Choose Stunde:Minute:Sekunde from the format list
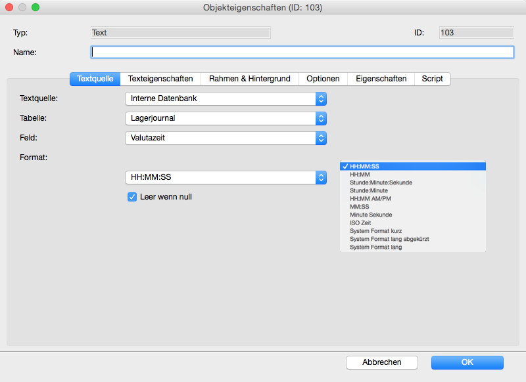Screen dimensions: 526x382 (381, 182)
